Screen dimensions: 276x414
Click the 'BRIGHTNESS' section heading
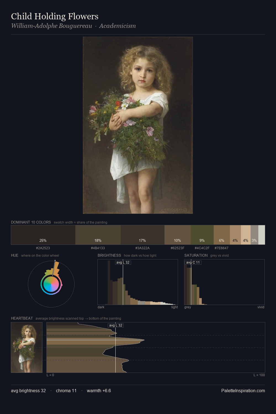(109, 255)
